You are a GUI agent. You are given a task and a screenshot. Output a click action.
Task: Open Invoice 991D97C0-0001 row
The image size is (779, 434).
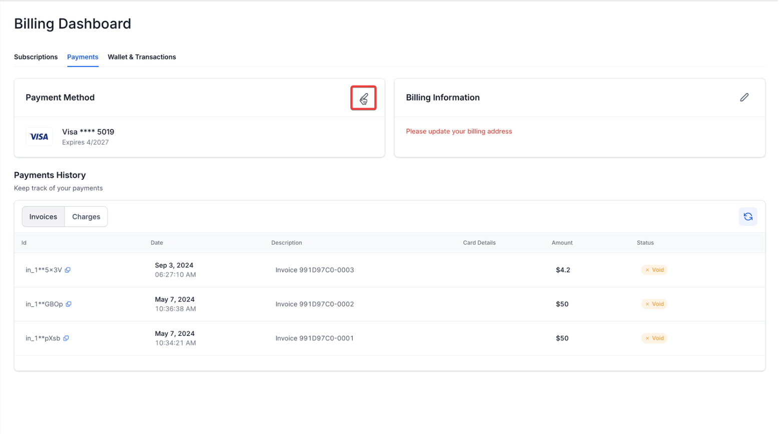pyautogui.click(x=314, y=338)
